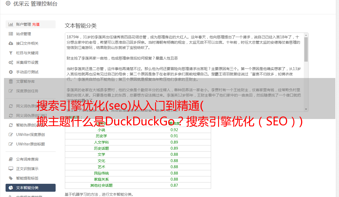
Task: Select the active 文本智能分类 menu item
Action: pos(30,188)
